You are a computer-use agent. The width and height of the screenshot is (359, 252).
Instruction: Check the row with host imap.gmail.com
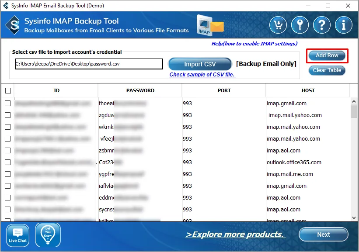tap(8, 104)
